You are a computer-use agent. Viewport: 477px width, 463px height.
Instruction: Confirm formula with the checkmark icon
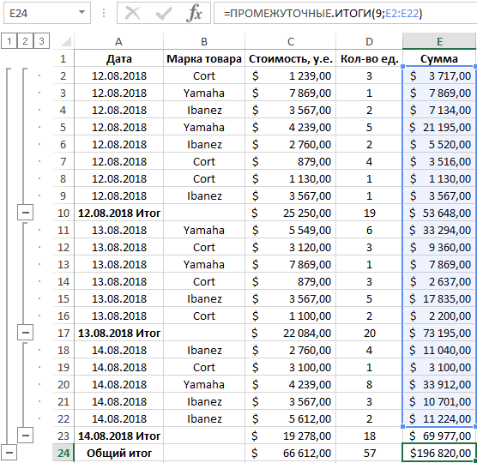point(164,13)
